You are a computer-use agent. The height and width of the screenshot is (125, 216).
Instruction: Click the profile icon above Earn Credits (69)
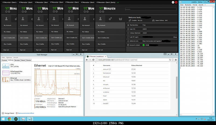coord(6,19)
